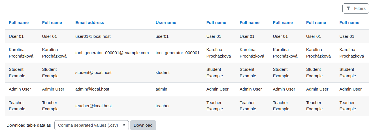Select the teacher@local.host email cell
This screenshot has width=388, height=134.
(x=93, y=106)
